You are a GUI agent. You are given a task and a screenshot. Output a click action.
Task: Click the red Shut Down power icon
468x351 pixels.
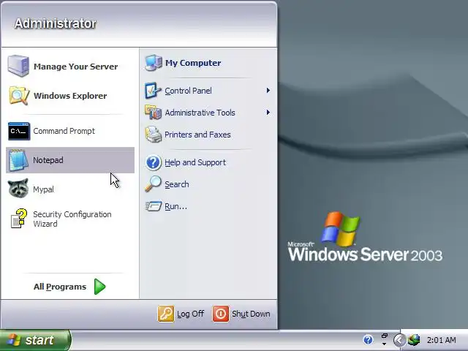click(221, 314)
